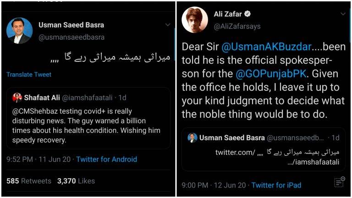352x198 pixels.
Task: Click Twitter for Android source link
Action: coord(107,159)
